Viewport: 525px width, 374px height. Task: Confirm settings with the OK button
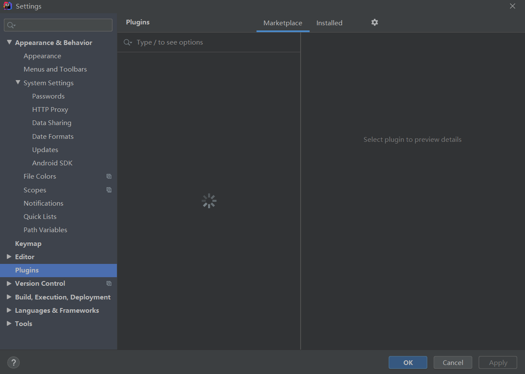coord(407,362)
